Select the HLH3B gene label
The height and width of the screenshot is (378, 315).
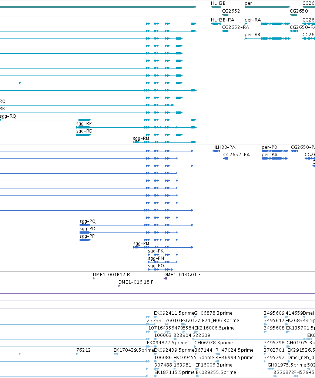(218, 3)
